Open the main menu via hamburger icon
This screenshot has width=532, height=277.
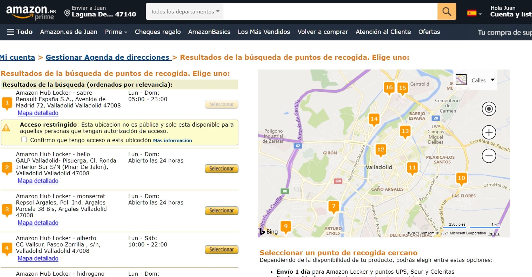10,32
